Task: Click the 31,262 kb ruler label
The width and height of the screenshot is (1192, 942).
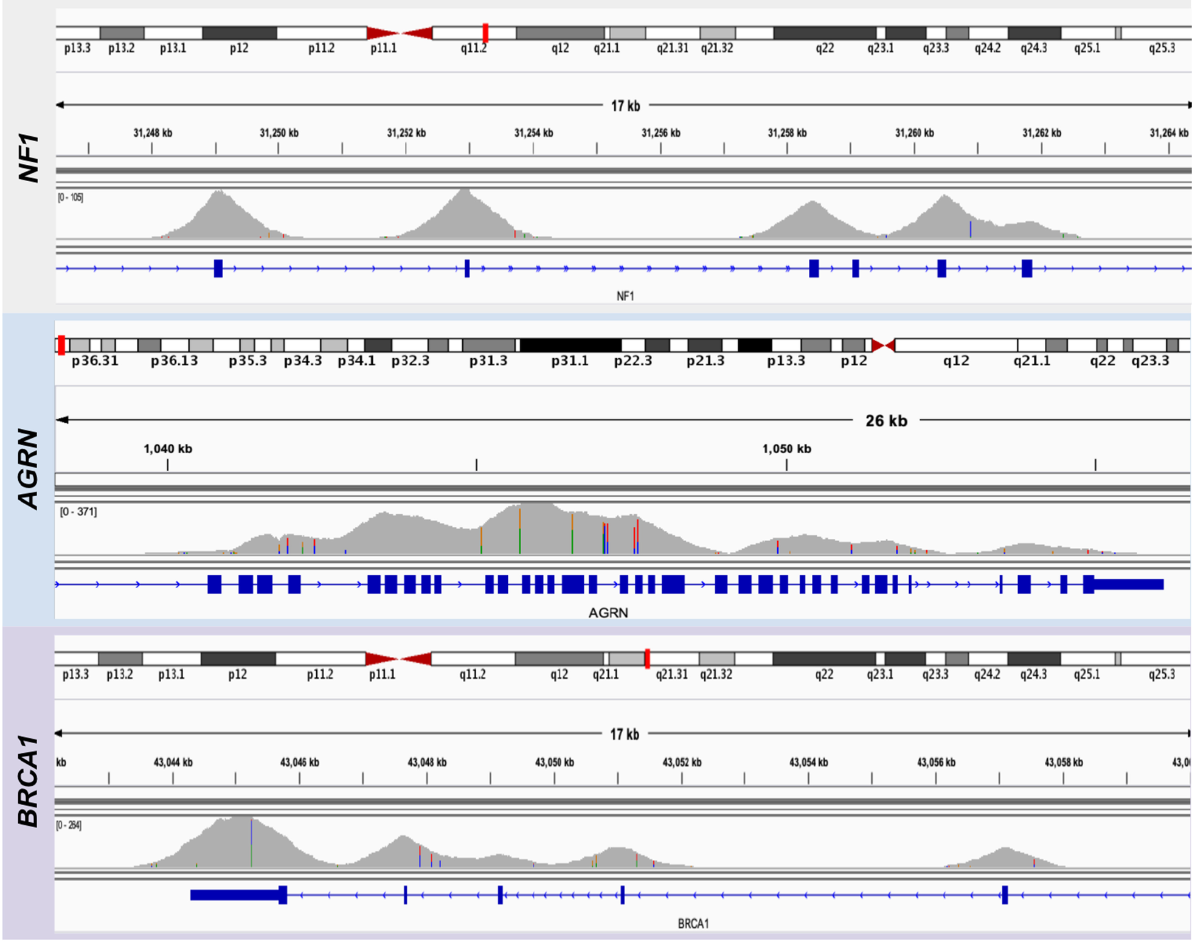Action: 1042,133
